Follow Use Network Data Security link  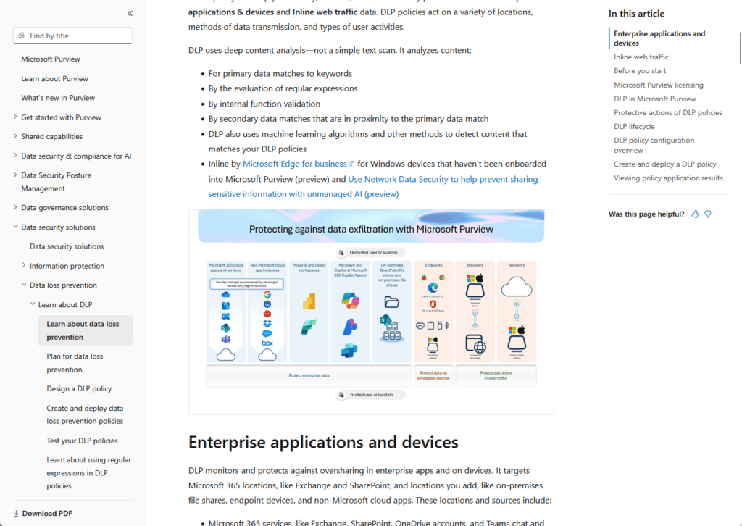pos(373,186)
